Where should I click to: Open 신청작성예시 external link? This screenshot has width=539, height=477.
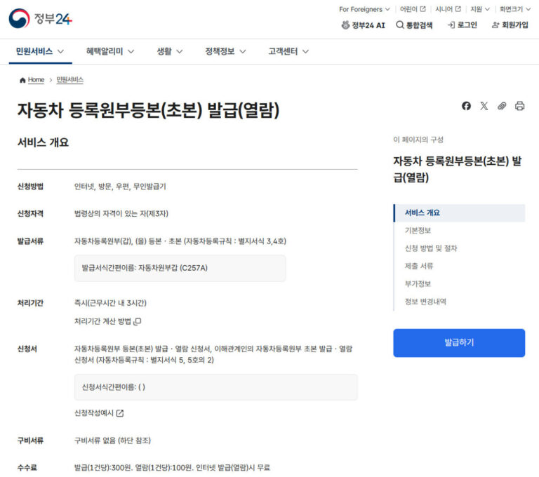pos(99,412)
